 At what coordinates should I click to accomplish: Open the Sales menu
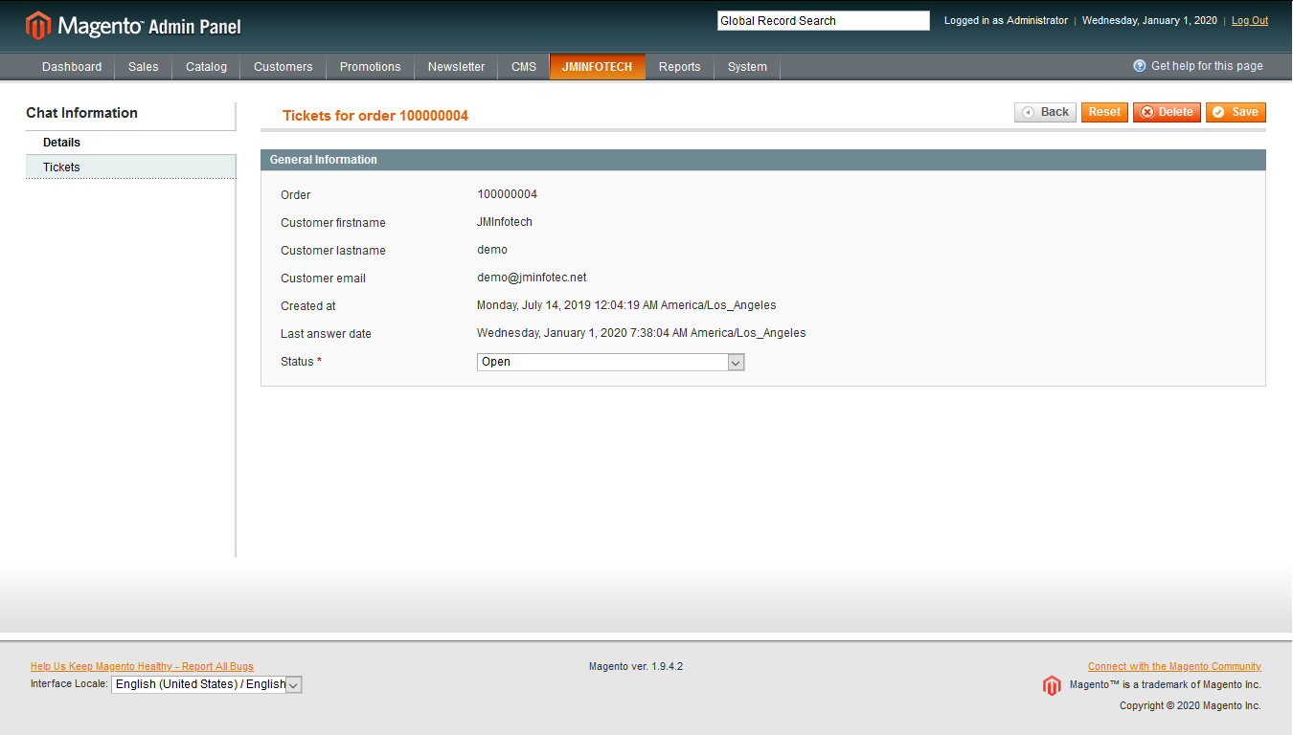coord(144,67)
